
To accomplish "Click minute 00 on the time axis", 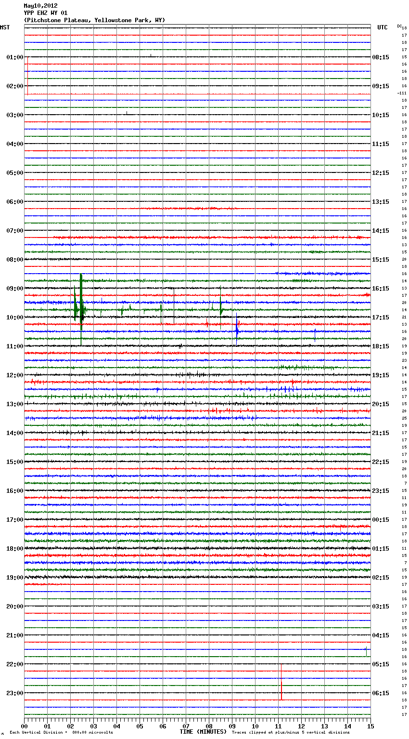I will pos(25,726).
